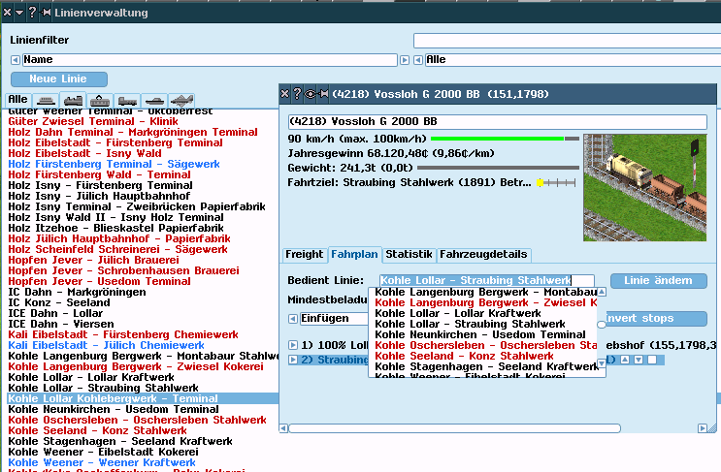
Task: Click the Mindestbeladung slider handle
Action: click(x=601, y=325)
